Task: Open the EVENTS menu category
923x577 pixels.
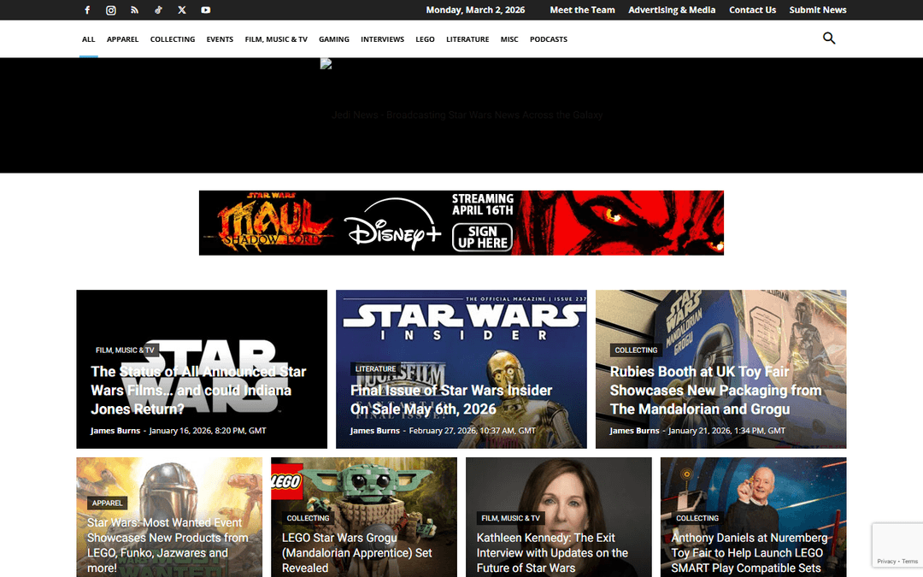Action: pos(220,39)
